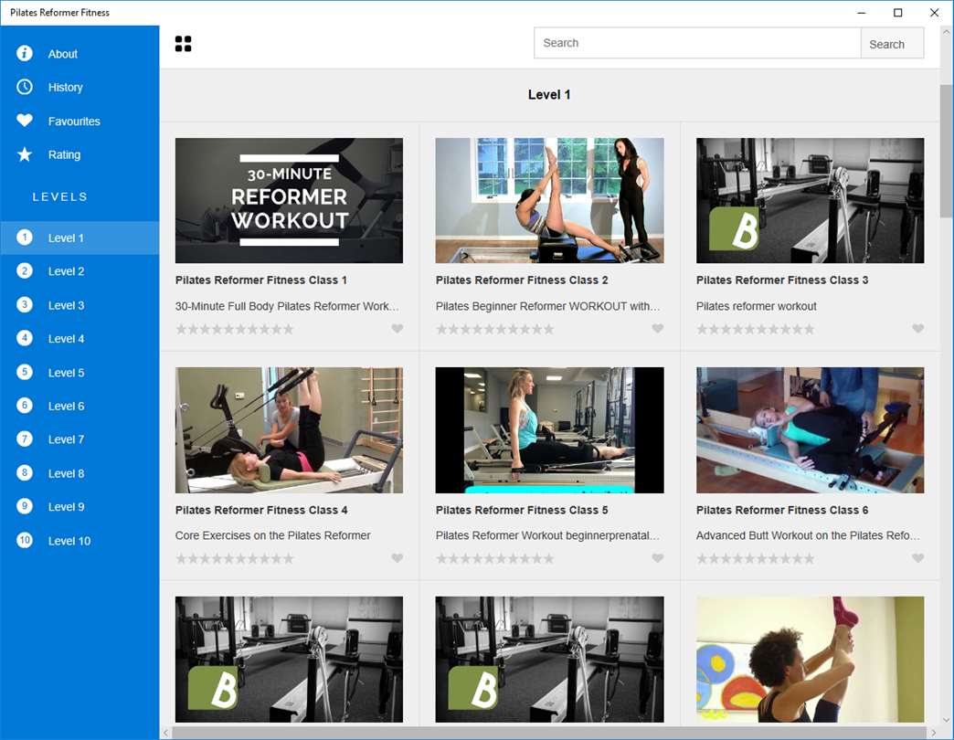The width and height of the screenshot is (954, 740).
Task: Rate Class 6 using its star row
Action: [756, 558]
